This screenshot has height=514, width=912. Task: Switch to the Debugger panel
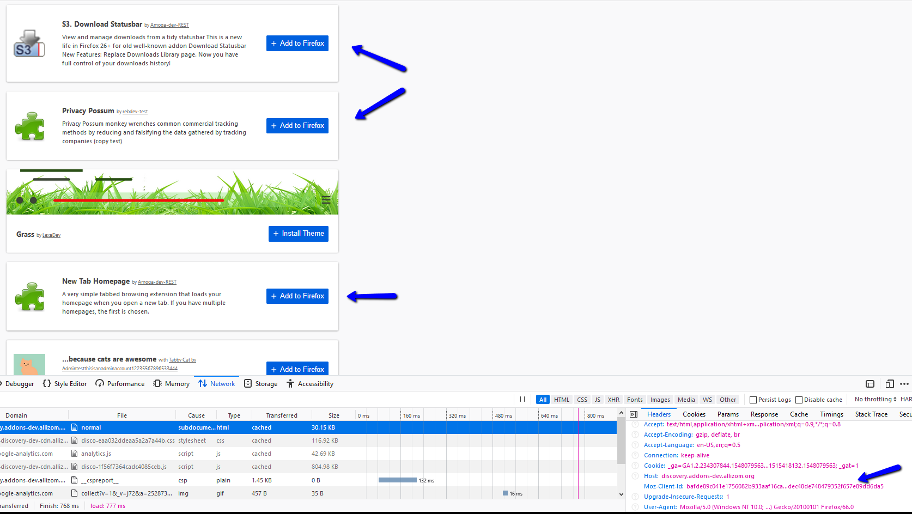pos(19,384)
